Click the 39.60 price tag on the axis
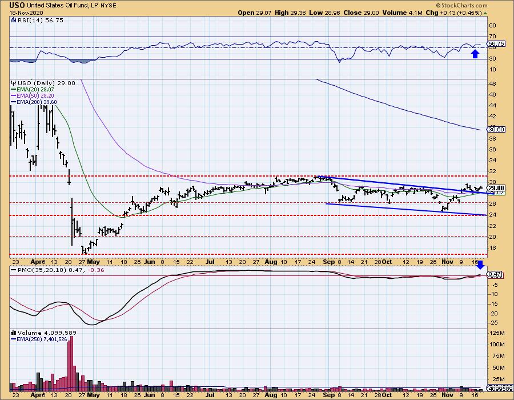This screenshot has width=514, height=400. pyautogui.click(x=496, y=129)
